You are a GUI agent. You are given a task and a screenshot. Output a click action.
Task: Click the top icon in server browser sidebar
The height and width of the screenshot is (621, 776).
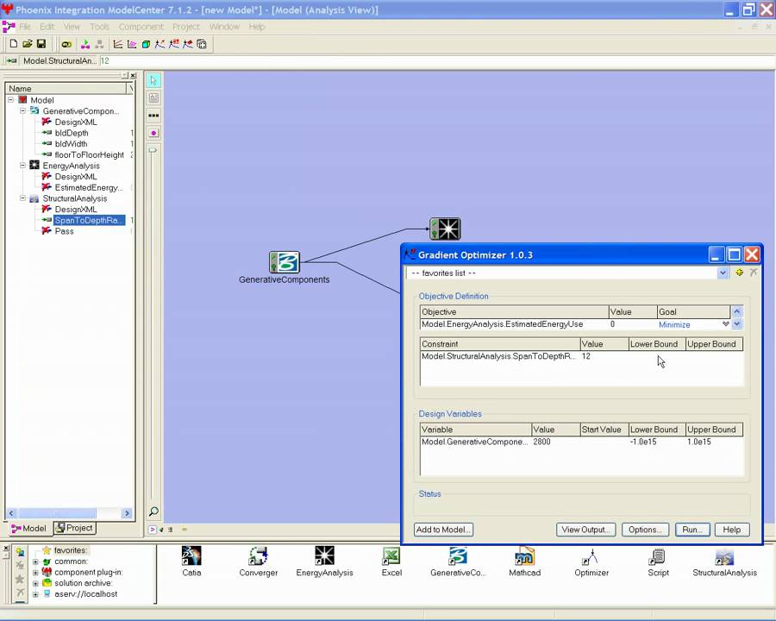(20, 551)
